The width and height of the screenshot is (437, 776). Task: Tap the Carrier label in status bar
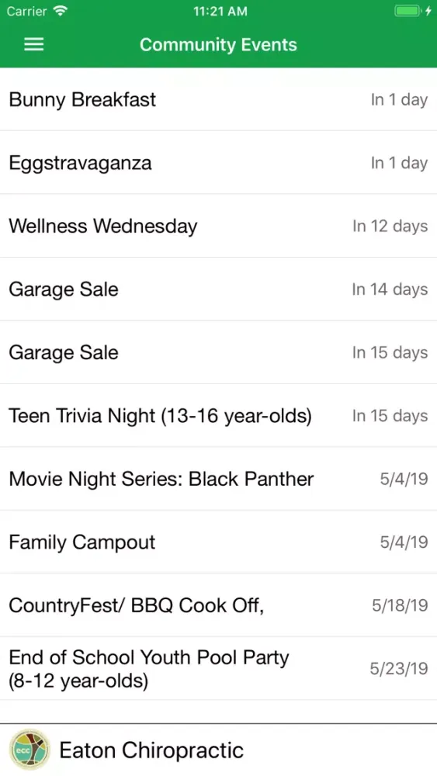(x=26, y=11)
